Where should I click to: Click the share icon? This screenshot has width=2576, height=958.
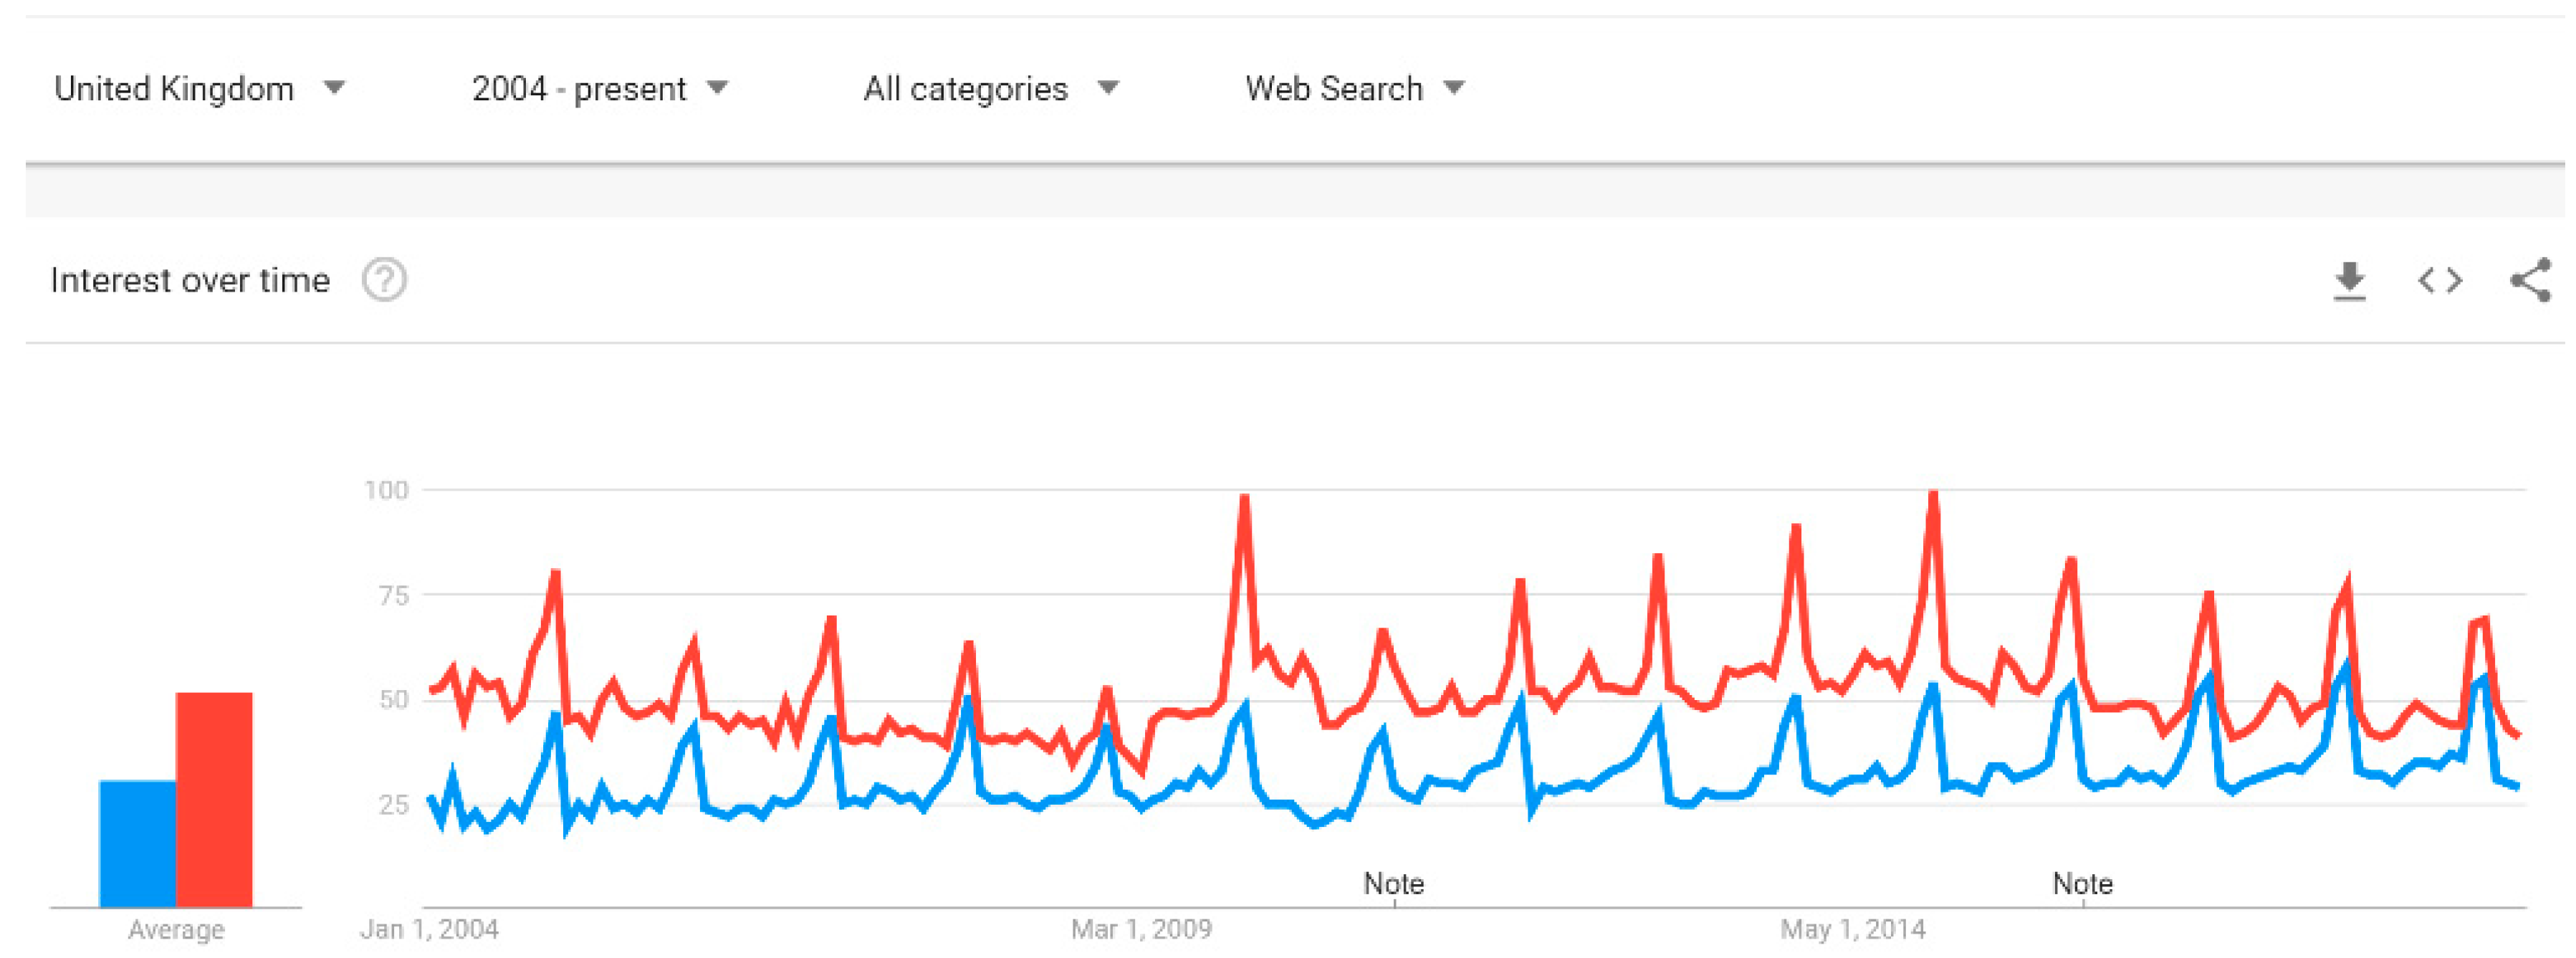pyautogui.click(x=2530, y=281)
